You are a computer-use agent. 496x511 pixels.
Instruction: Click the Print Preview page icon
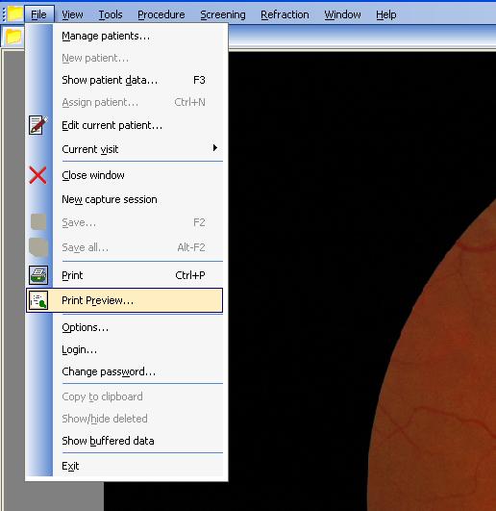(x=38, y=300)
